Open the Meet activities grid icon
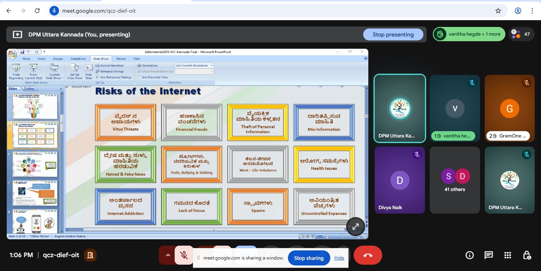The height and width of the screenshot is (271, 541). coord(507,255)
